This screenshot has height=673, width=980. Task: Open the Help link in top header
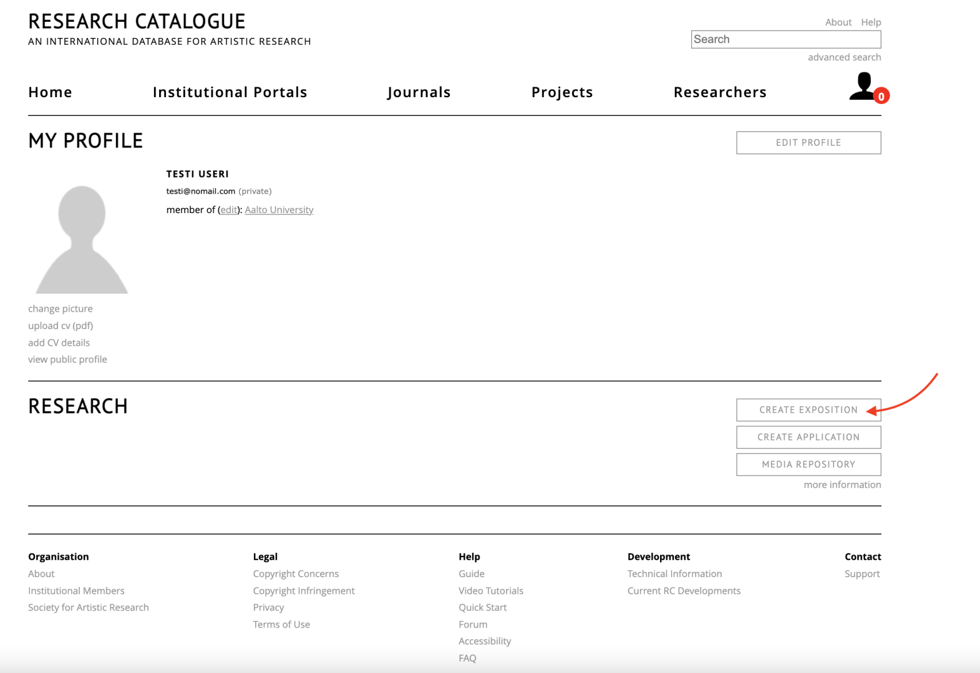coord(871,22)
